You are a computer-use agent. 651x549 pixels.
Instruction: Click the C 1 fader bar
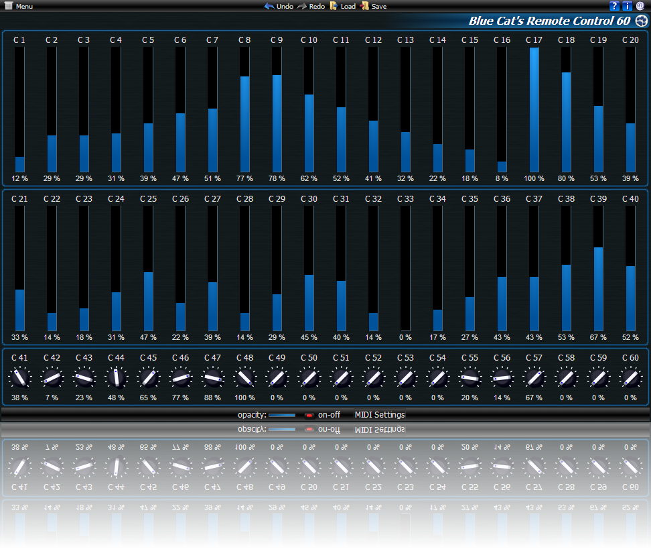coord(19,109)
